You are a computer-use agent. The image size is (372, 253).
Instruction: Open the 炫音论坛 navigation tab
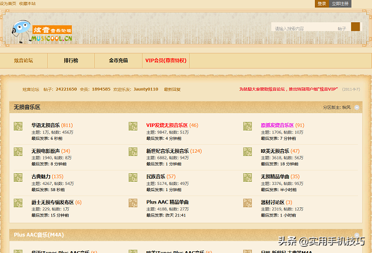(x=24, y=61)
